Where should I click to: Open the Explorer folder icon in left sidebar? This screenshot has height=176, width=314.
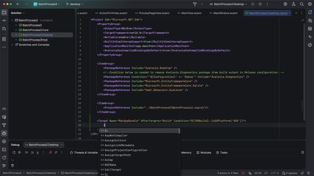point(4,12)
